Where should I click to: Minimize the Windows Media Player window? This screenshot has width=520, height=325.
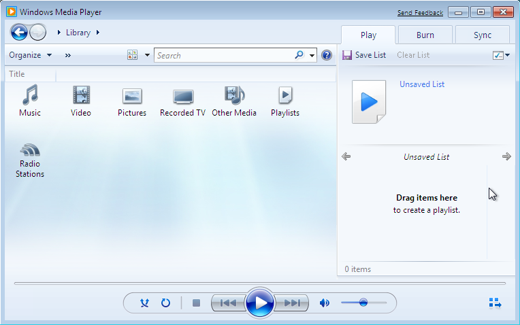pos(458,12)
